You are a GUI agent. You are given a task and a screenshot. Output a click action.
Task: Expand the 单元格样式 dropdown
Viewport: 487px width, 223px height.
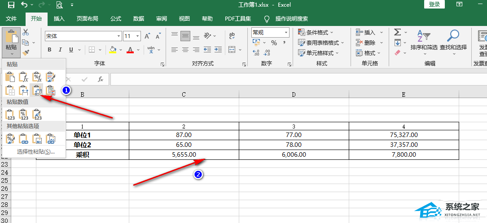point(337,53)
